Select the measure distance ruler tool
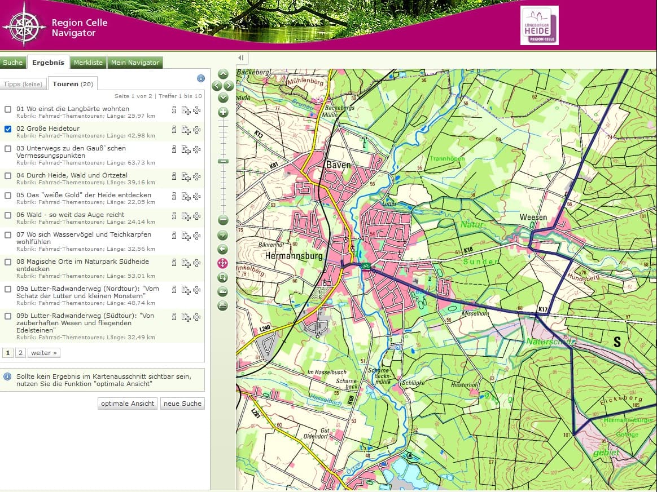 point(222,292)
